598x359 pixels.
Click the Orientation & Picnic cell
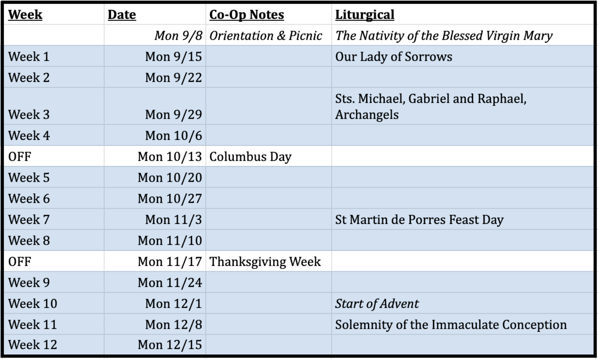pos(265,36)
